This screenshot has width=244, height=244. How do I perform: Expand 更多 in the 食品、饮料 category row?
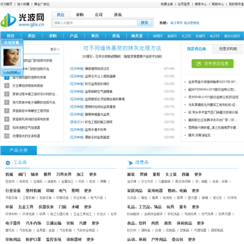(201, 223)
